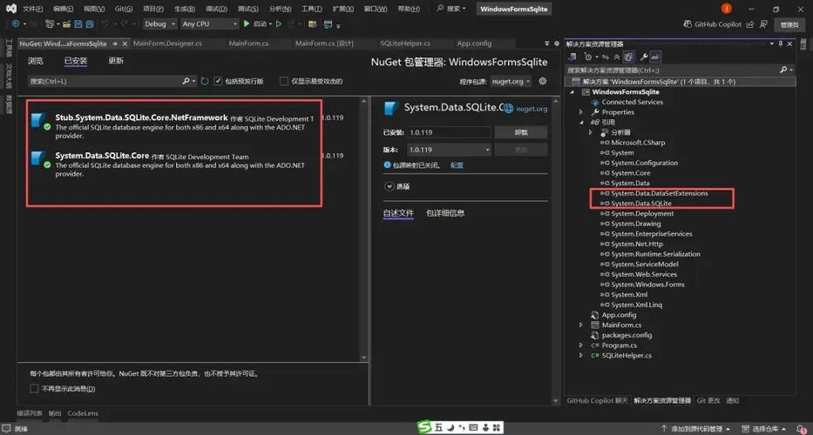Close the NuGet package manager tab

click(x=125, y=44)
